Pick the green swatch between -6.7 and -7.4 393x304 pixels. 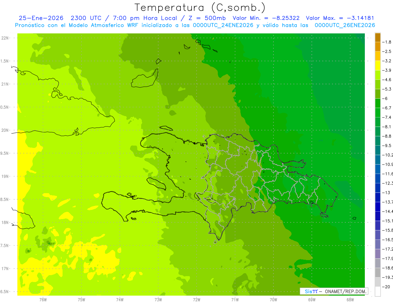tap(378, 113)
